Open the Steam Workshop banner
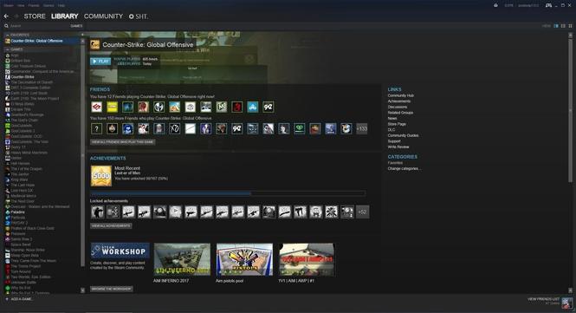This screenshot has width=576, height=313. 120,251
